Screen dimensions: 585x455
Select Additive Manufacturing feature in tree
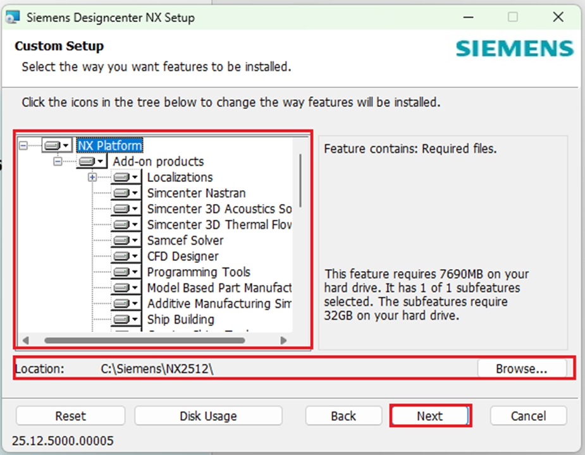tap(219, 304)
